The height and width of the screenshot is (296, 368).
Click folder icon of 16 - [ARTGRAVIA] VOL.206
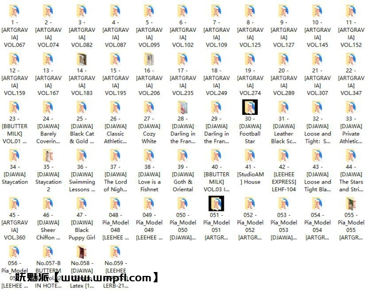(149, 59)
